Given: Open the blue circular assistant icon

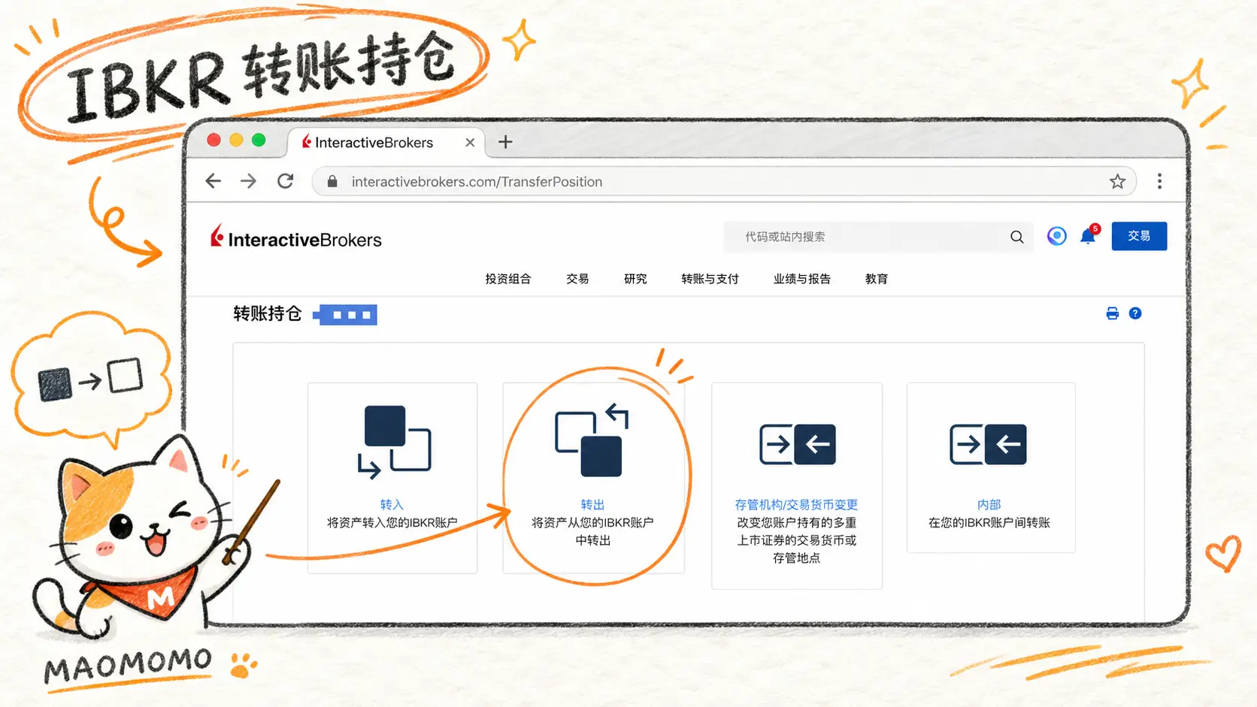Looking at the screenshot, I should [1057, 236].
